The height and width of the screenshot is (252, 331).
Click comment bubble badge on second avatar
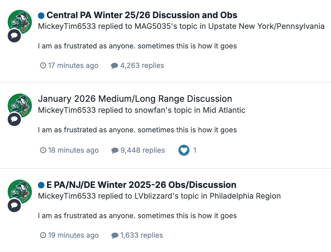coord(14,119)
